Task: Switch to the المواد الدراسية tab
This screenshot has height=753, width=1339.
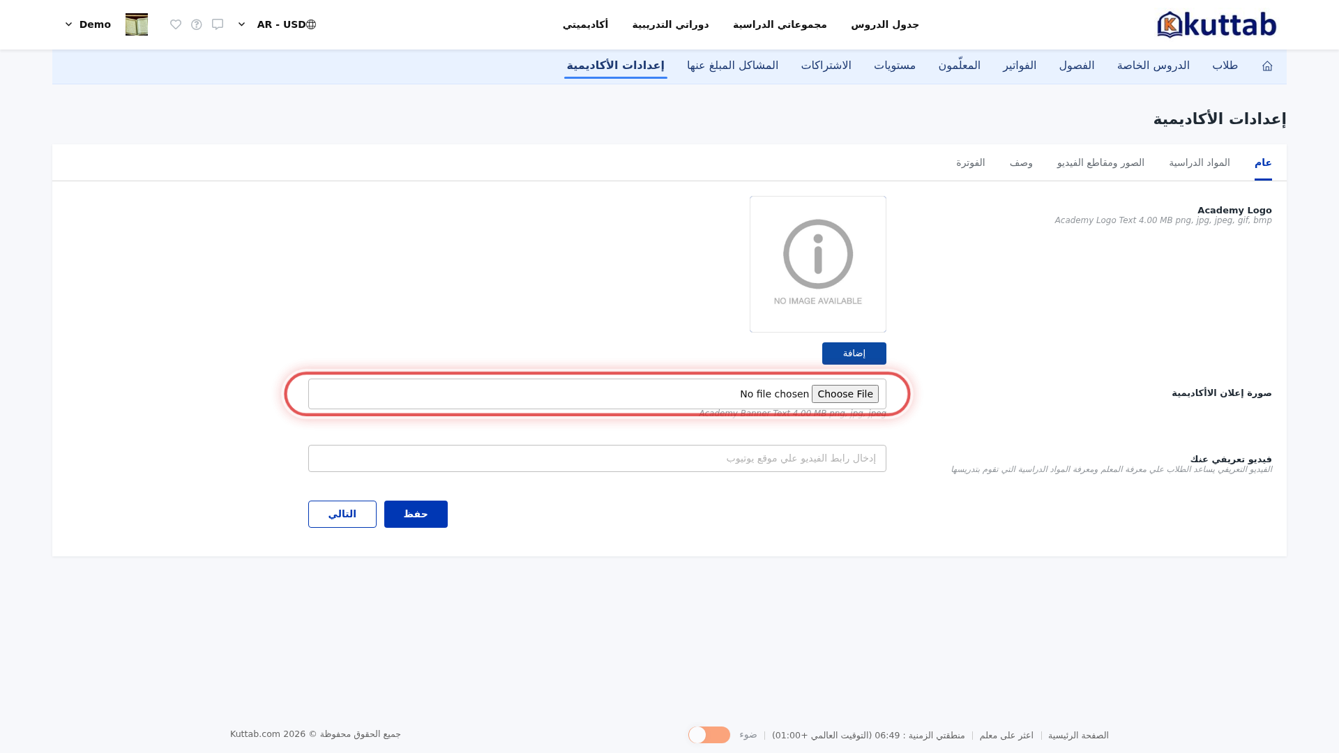Action: point(1200,162)
